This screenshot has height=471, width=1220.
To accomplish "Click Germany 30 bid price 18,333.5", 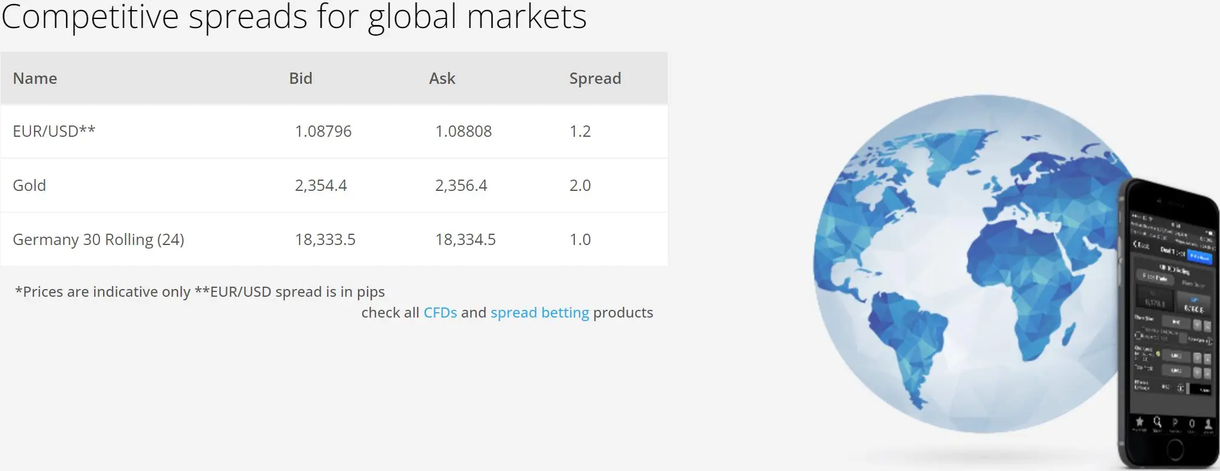I will [325, 240].
